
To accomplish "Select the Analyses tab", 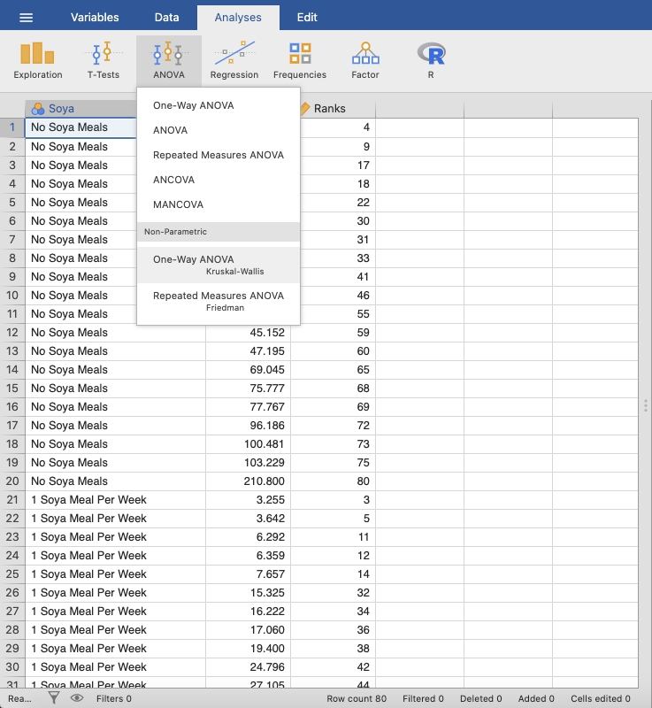I will click(x=238, y=17).
